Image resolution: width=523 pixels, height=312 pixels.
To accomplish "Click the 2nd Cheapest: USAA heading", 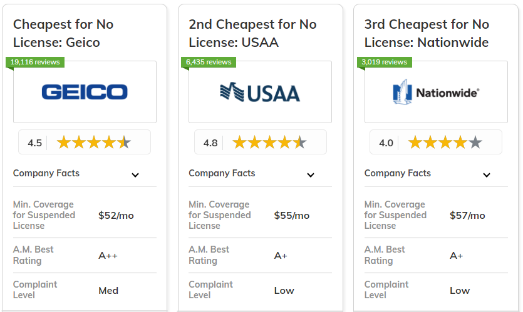I will (252, 34).
